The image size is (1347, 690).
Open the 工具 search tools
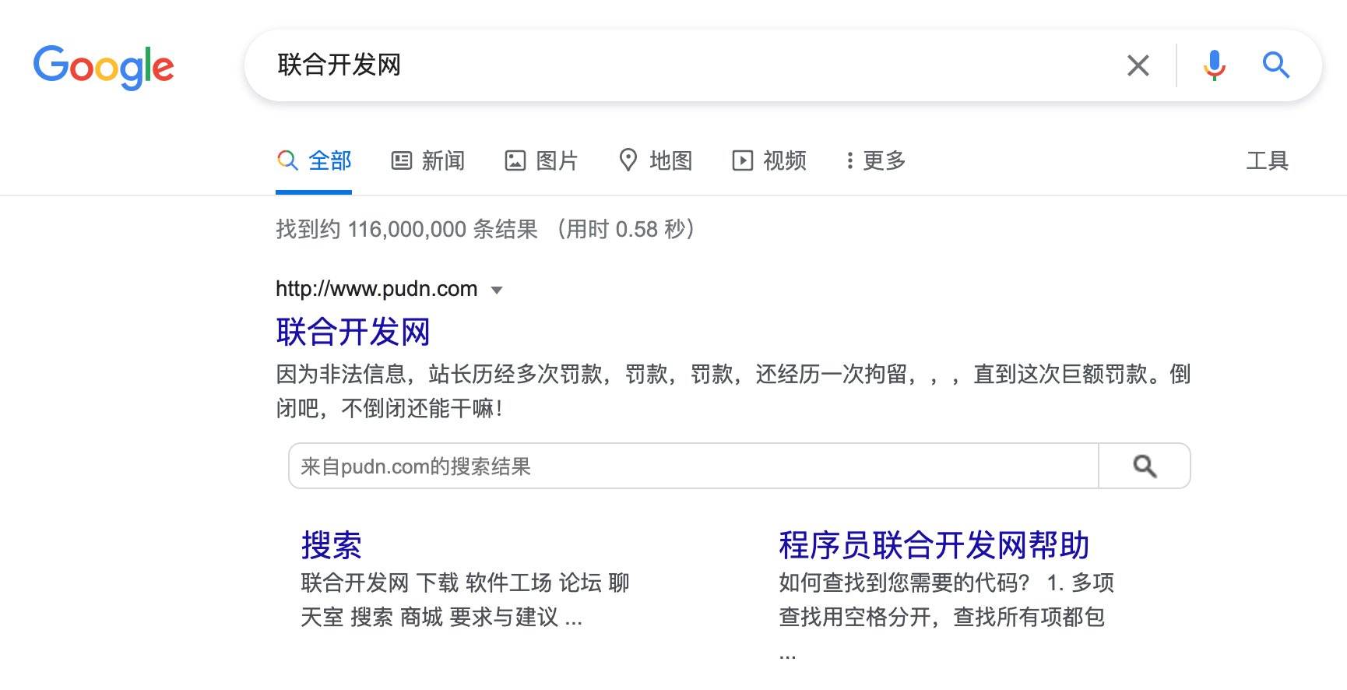click(x=1267, y=160)
